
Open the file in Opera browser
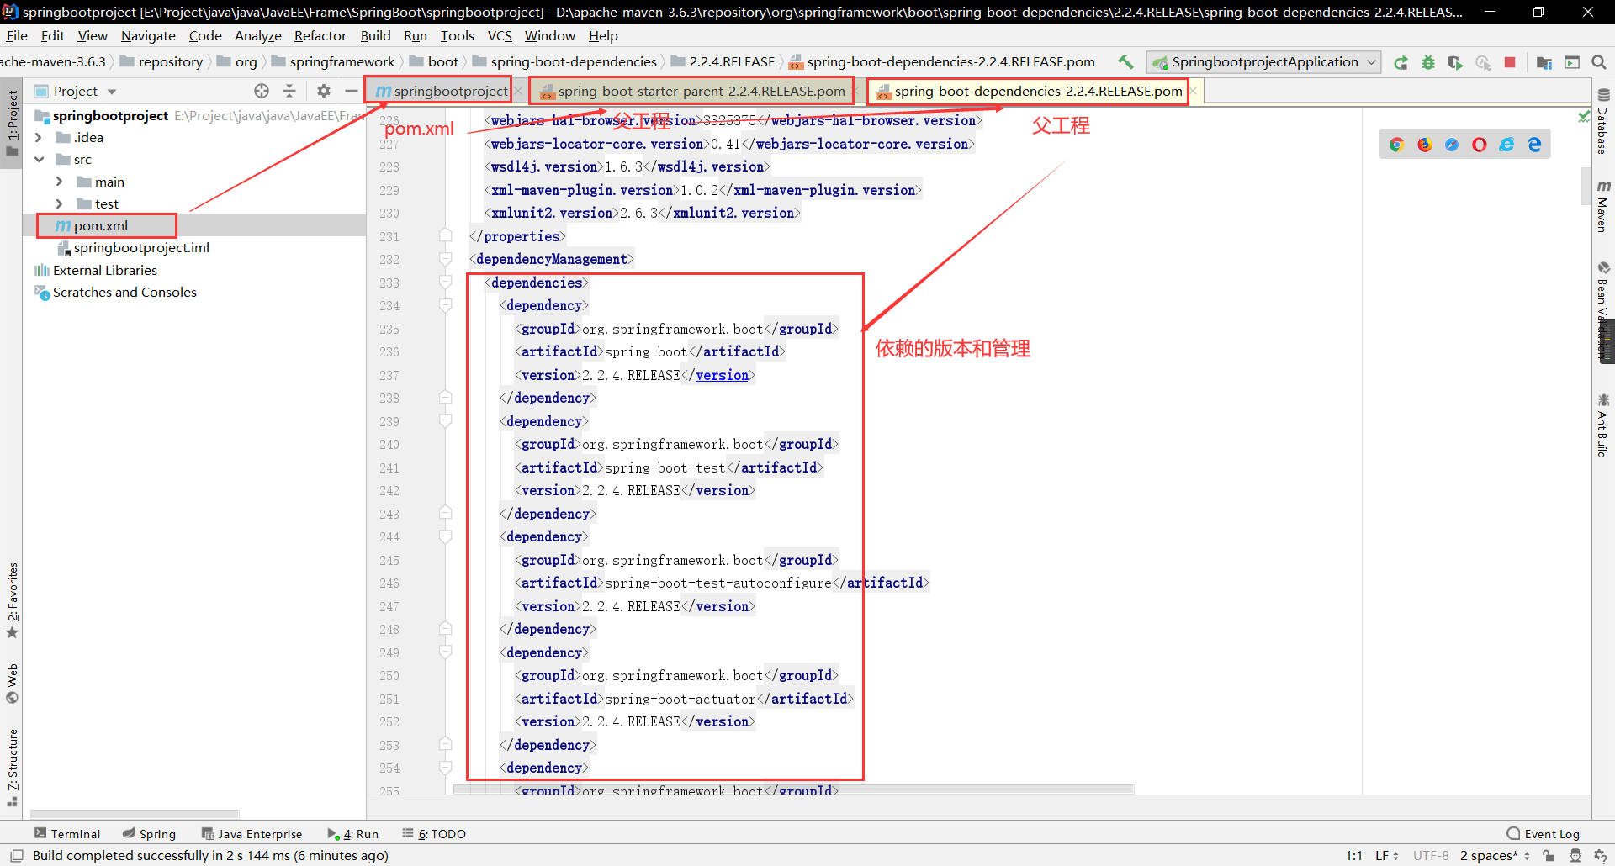1480,145
